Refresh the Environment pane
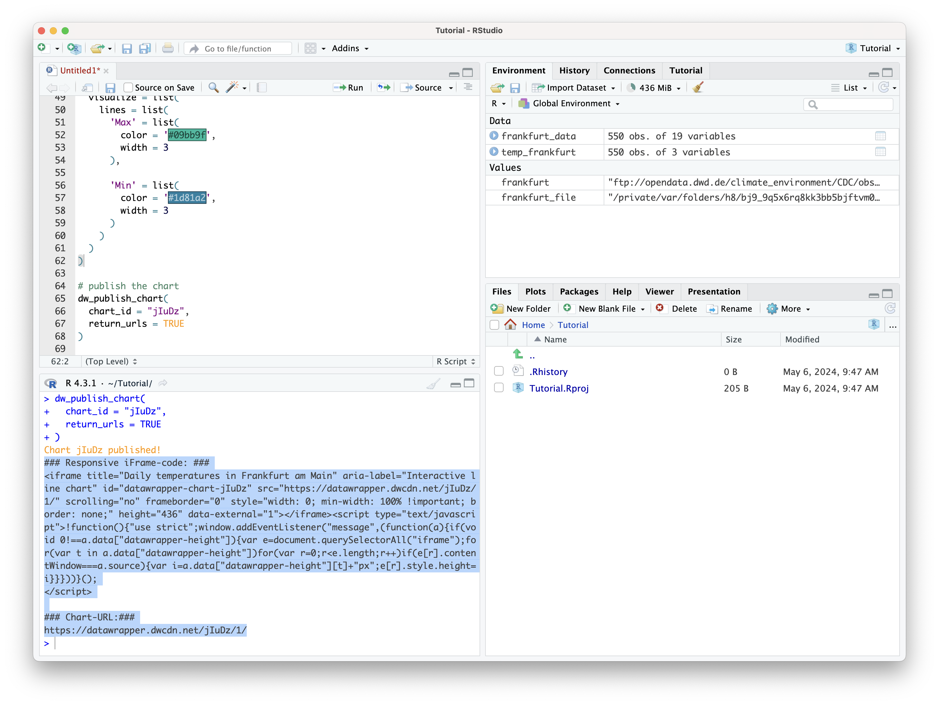The image size is (939, 705). pyautogui.click(x=883, y=87)
